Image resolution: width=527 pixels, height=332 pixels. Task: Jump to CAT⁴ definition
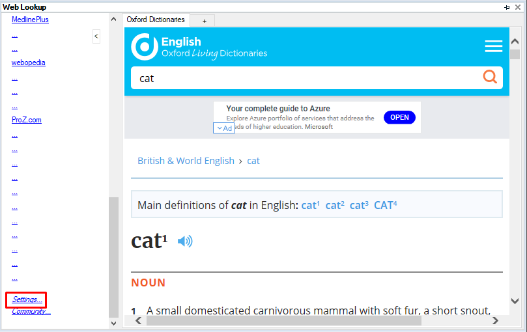pyautogui.click(x=385, y=205)
